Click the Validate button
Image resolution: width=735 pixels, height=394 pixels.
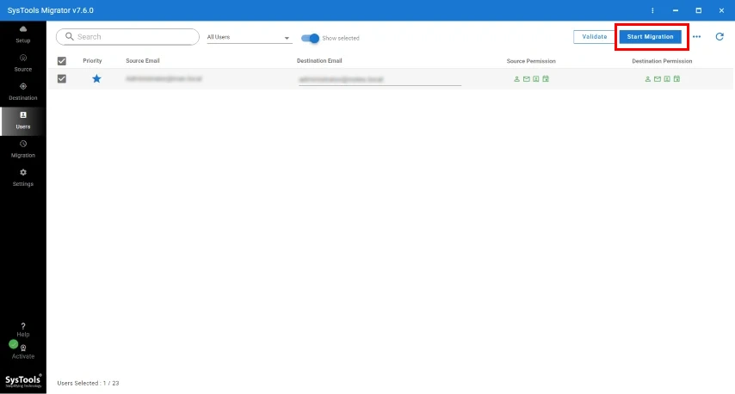click(595, 36)
